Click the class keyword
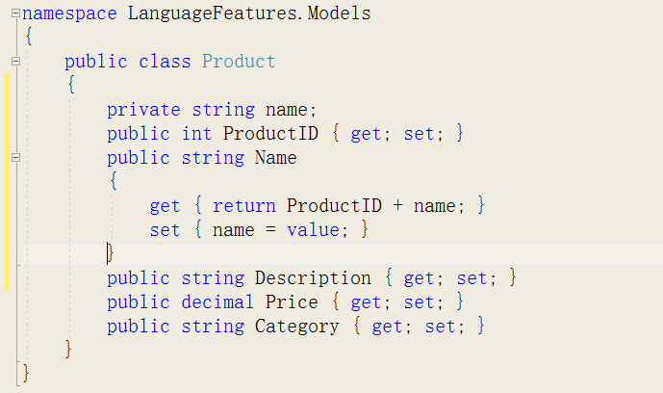The width and height of the screenshot is (663, 393). pyautogui.click(x=165, y=62)
